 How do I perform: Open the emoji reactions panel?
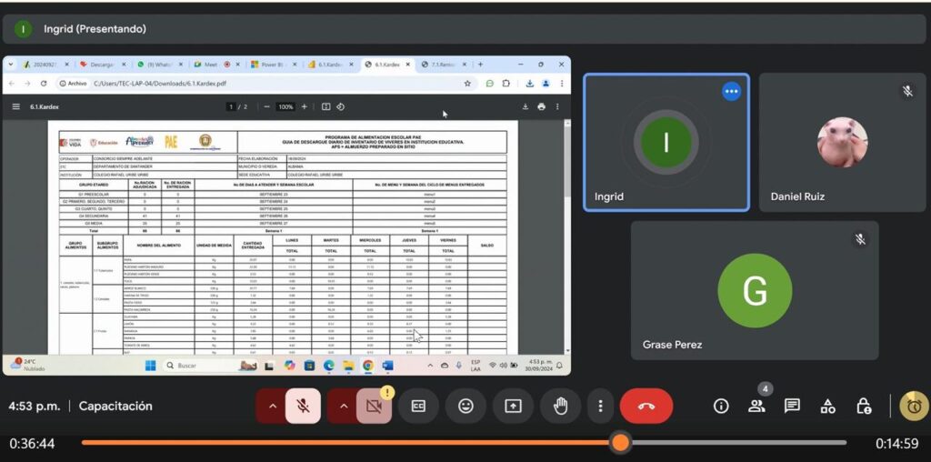(x=465, y=407)
